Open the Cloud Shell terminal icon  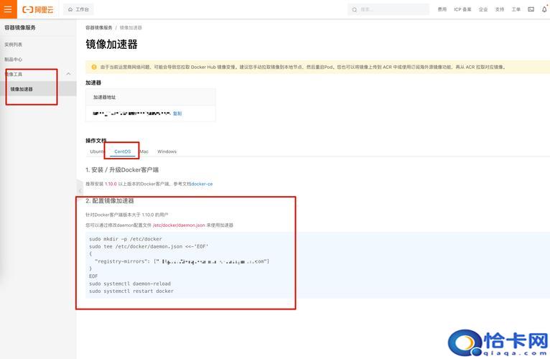point(531,9)
